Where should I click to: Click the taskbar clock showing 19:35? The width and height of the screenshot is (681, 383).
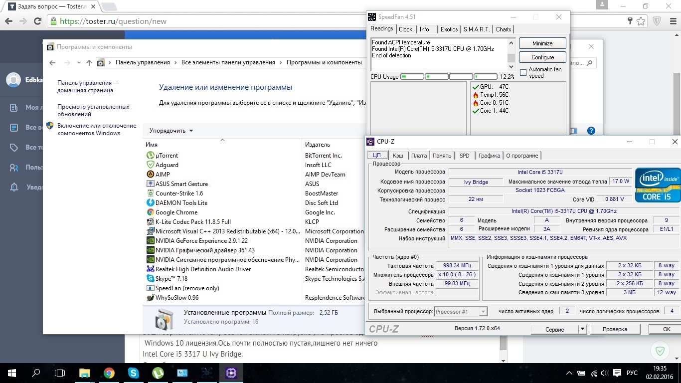tap(660, 369)
